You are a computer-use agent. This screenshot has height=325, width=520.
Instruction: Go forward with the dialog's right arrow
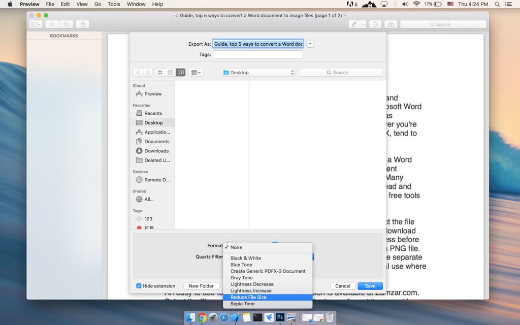click(148, 72)
